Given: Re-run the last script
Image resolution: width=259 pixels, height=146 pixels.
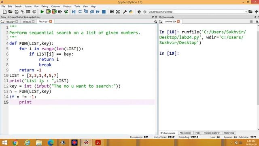Looking at the screenshot, I should [x=66, y=12].
